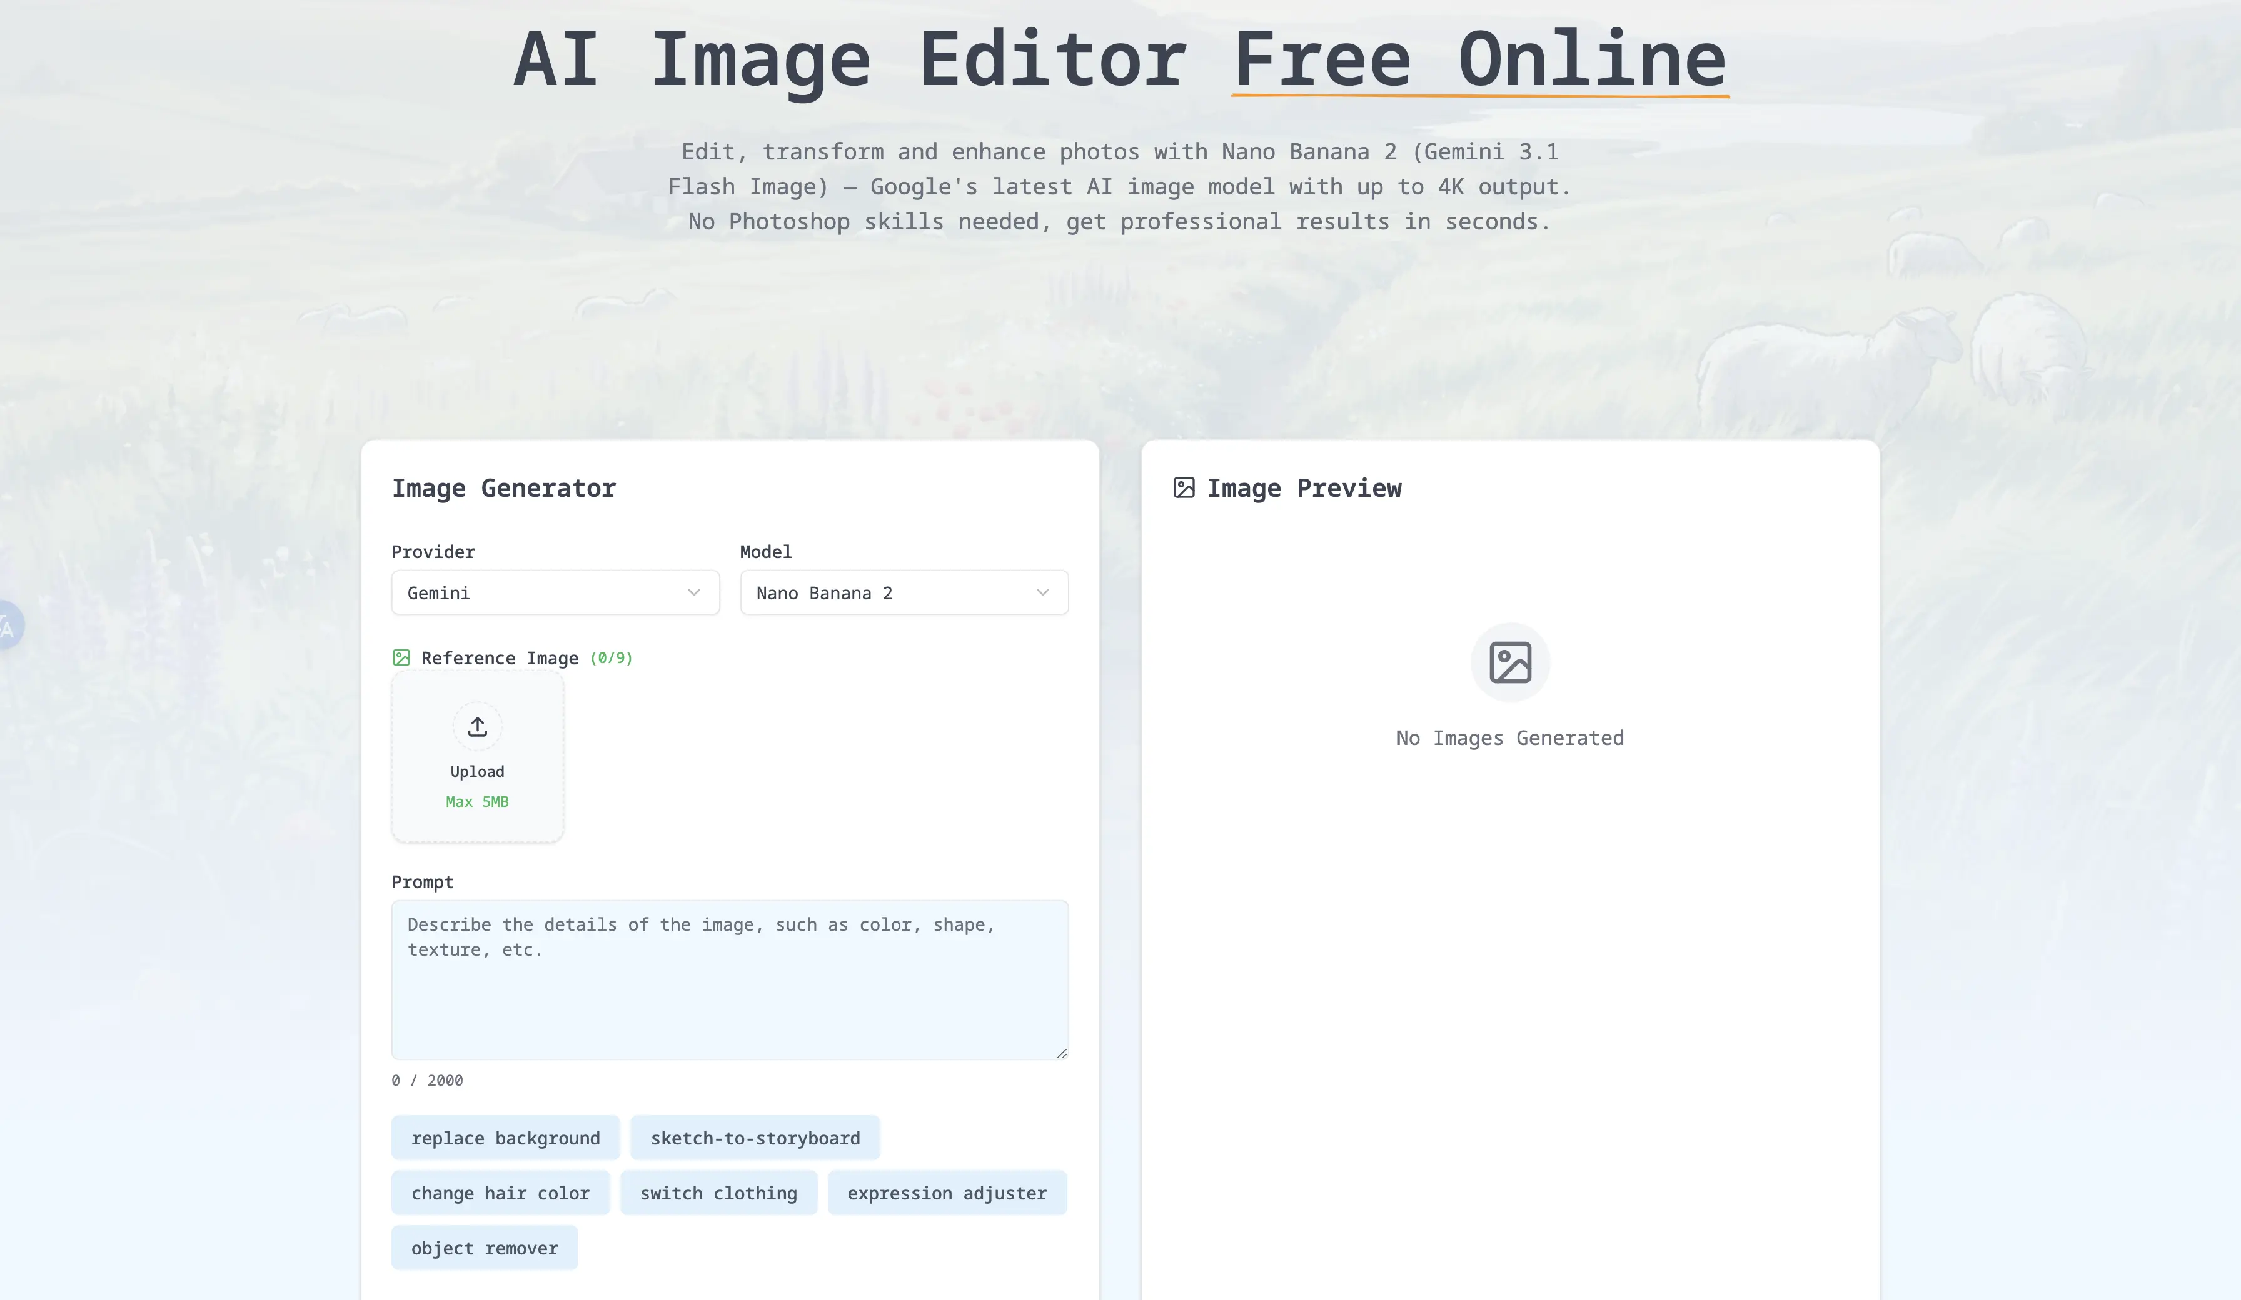The image size is (2241, 1300).
Task: Click inside the Prompt text area
Action: pyautogui.click(x=729, y=978)
